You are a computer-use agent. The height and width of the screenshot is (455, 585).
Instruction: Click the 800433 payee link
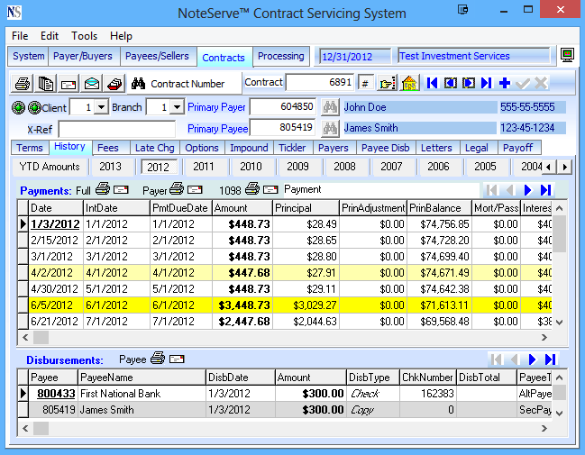[x=54, y=394]
